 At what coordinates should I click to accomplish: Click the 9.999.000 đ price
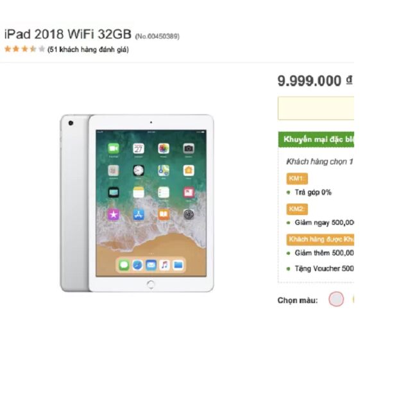click(x=315, y=81)
